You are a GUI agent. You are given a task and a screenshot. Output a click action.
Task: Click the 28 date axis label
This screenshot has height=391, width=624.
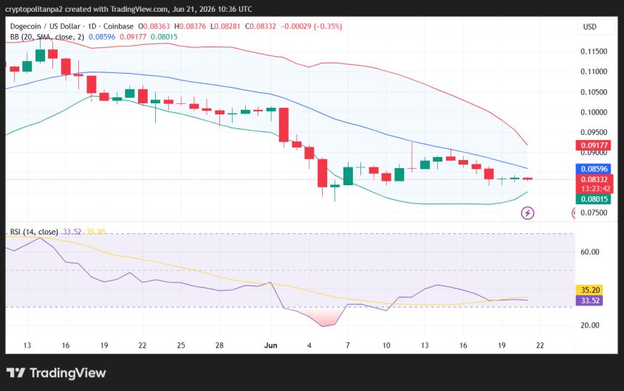[x=219, y=345]
